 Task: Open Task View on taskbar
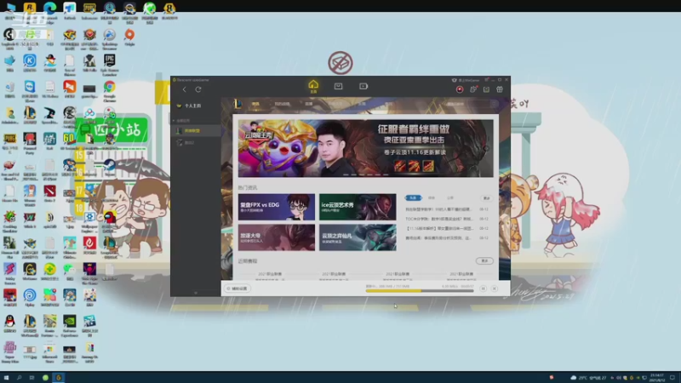point(31,378)
